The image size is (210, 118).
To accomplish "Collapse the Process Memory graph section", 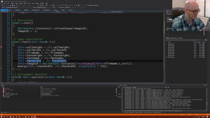I will pos(166,21).
